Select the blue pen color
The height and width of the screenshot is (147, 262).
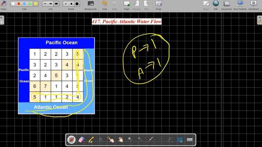click(x=25, y=4)
